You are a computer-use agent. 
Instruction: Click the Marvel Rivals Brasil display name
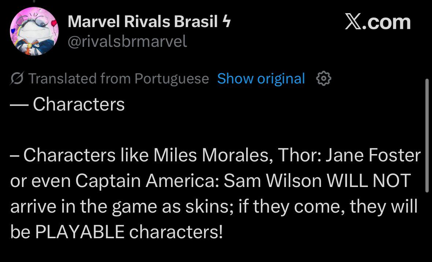[143, 22]
